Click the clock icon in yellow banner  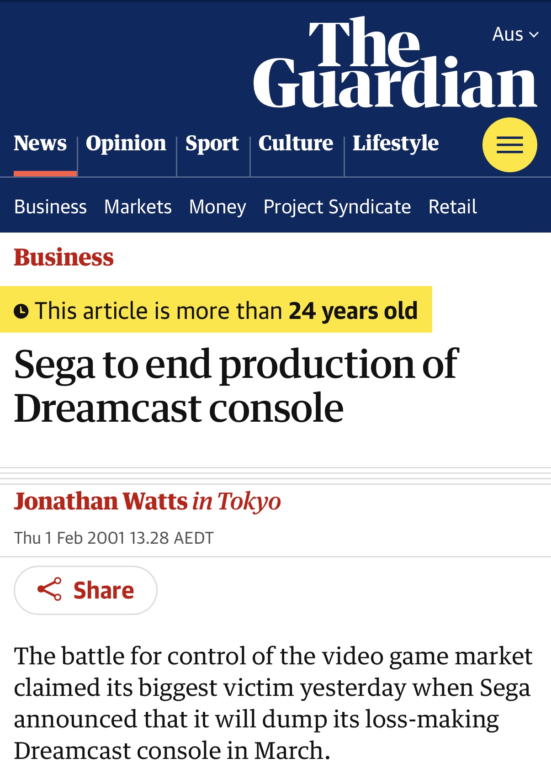pos(21,311)
